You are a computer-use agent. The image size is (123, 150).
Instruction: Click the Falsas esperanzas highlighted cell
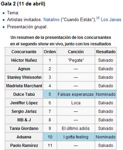tap(76, 94)
